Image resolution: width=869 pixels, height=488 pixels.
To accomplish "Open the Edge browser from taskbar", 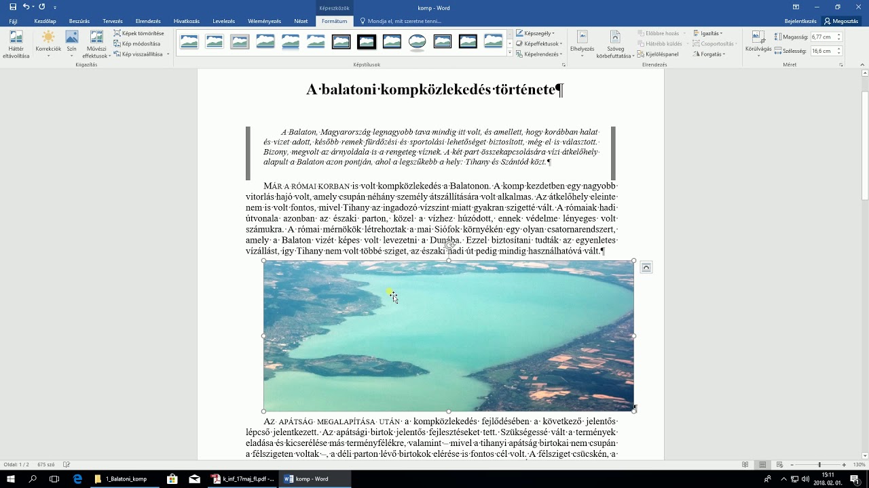I will 77,479.
